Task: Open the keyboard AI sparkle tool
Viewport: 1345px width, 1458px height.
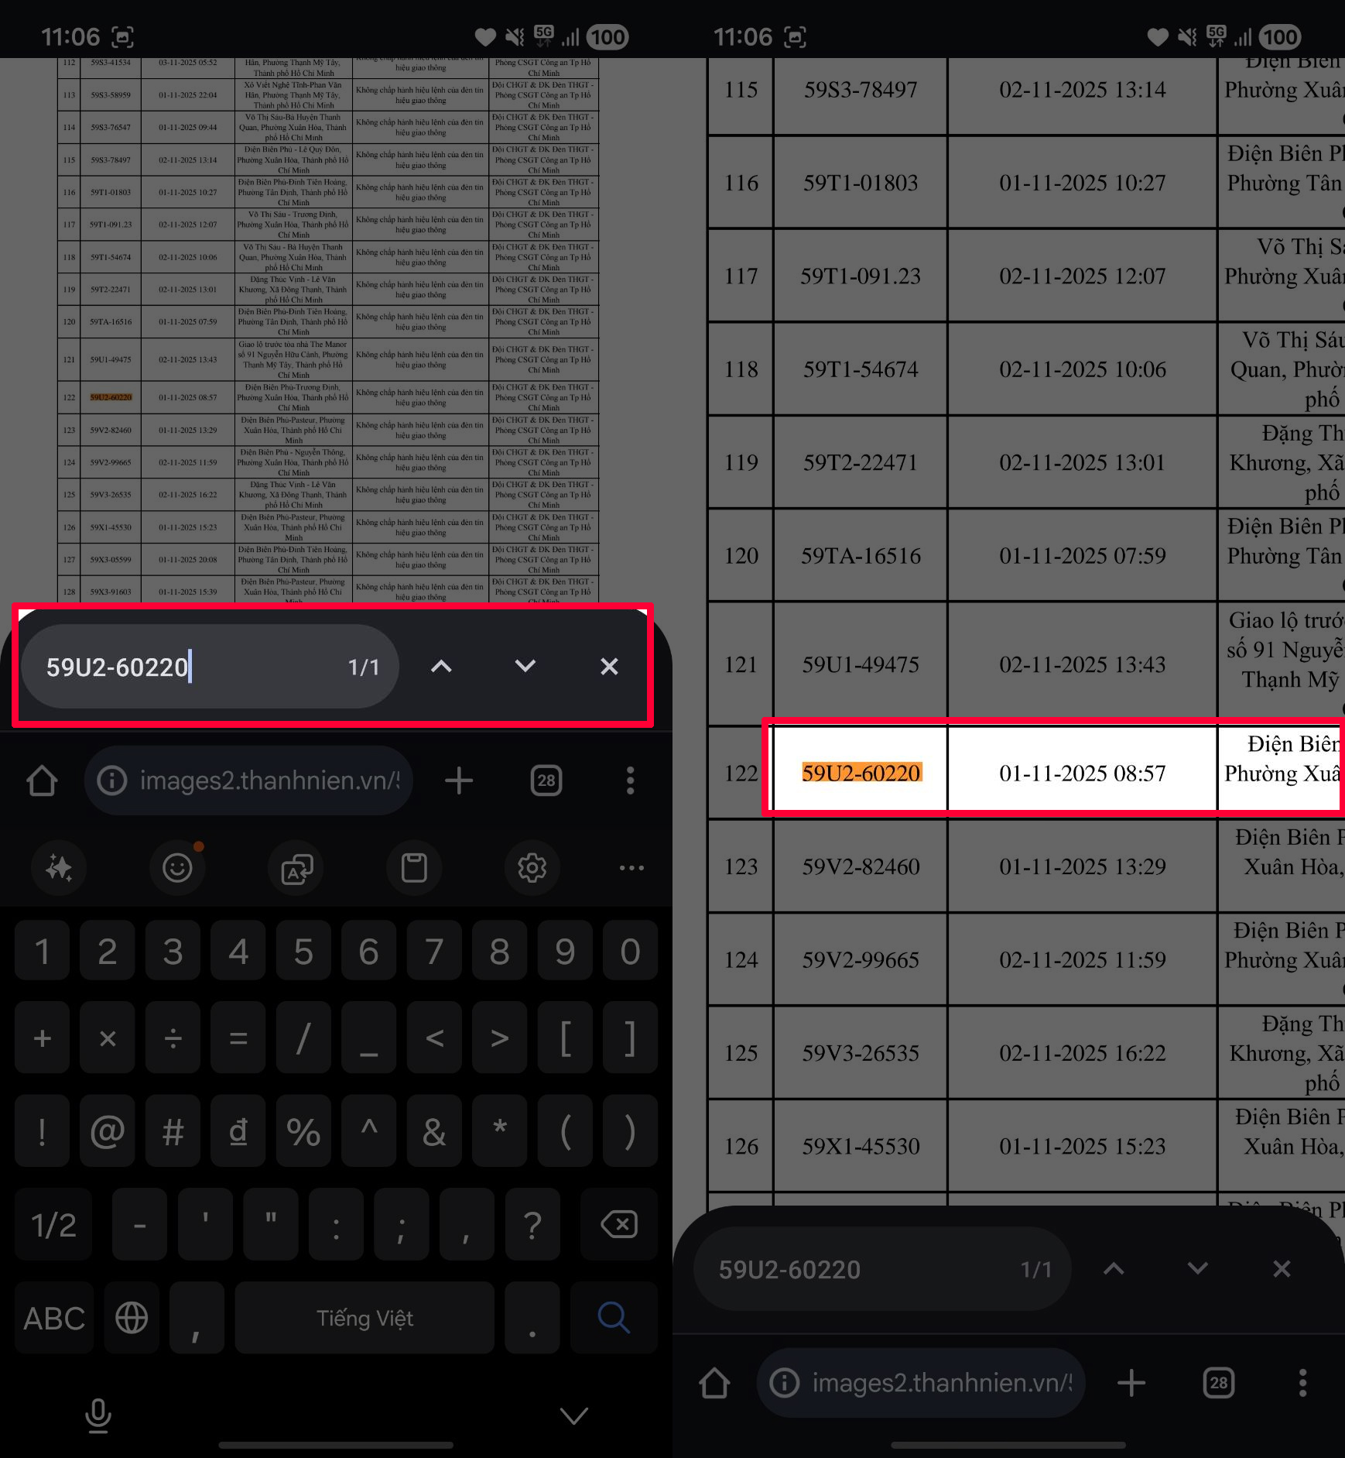Action: click(x=59, y=868)
